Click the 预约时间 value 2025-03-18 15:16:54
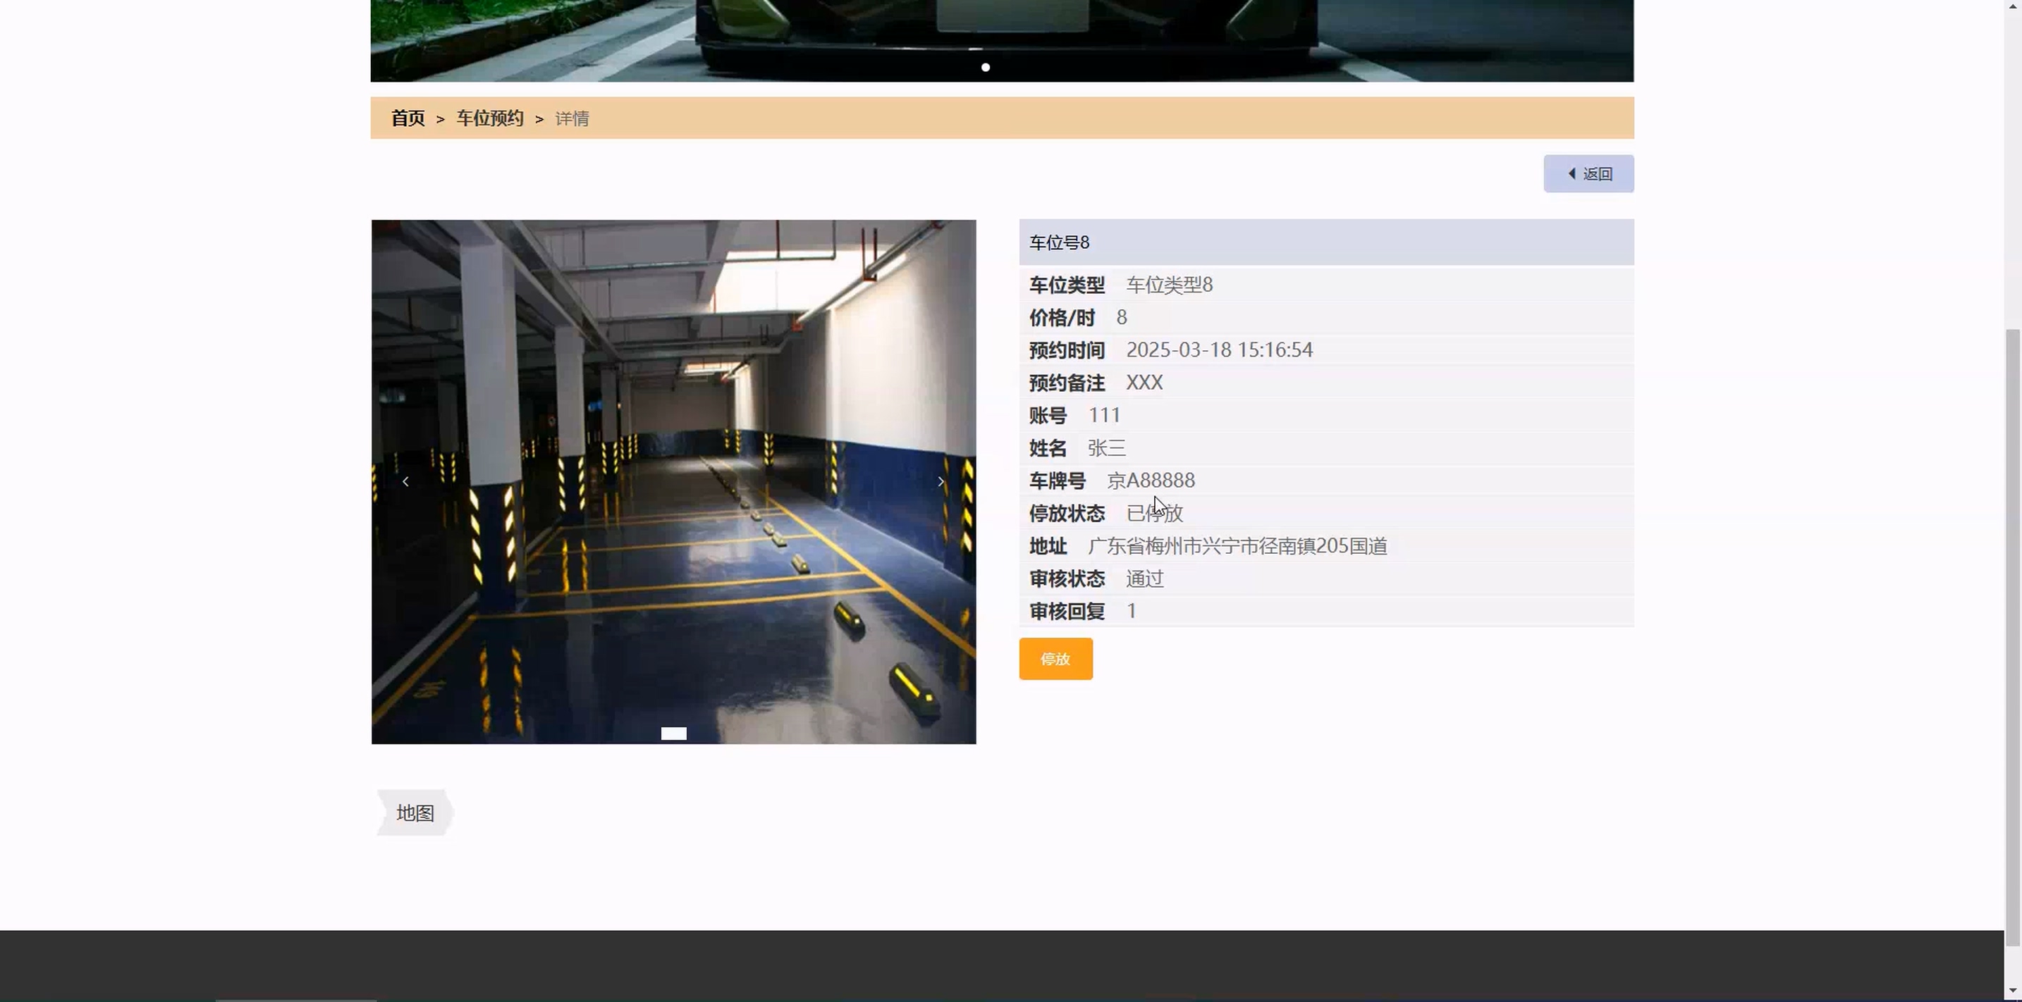This screenshot has height=1002, width=2022. [1219, 350]
